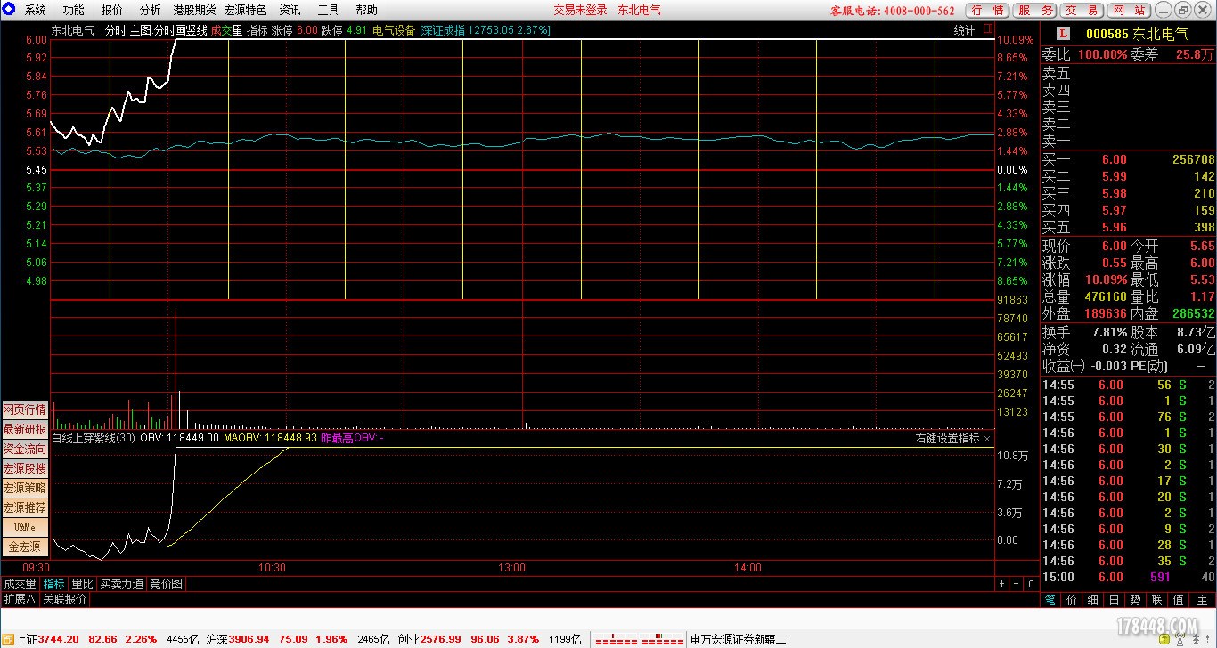Click the 行情 button at top right
Screen dimensions: 1217x648
[x=987, y=11]
